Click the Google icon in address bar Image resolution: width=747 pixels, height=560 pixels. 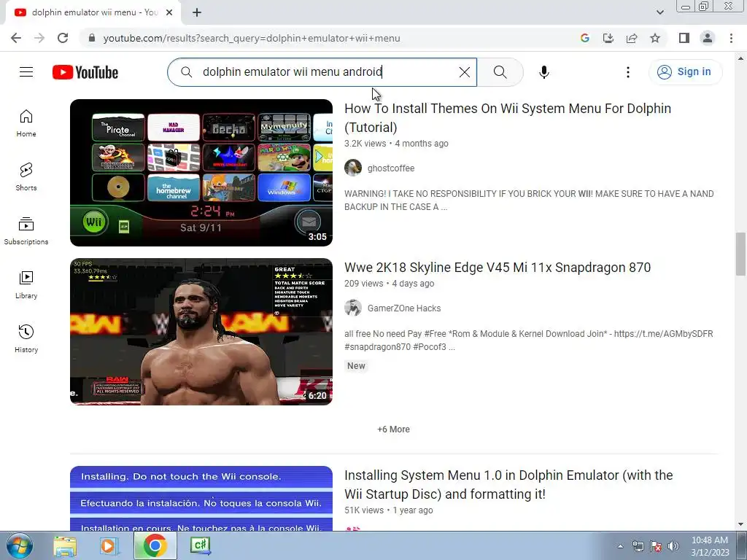(x=585, y=38)
